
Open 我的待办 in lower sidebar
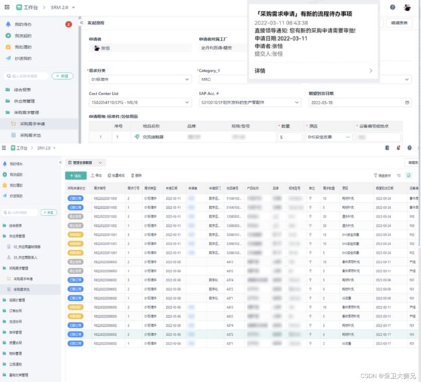13,163
